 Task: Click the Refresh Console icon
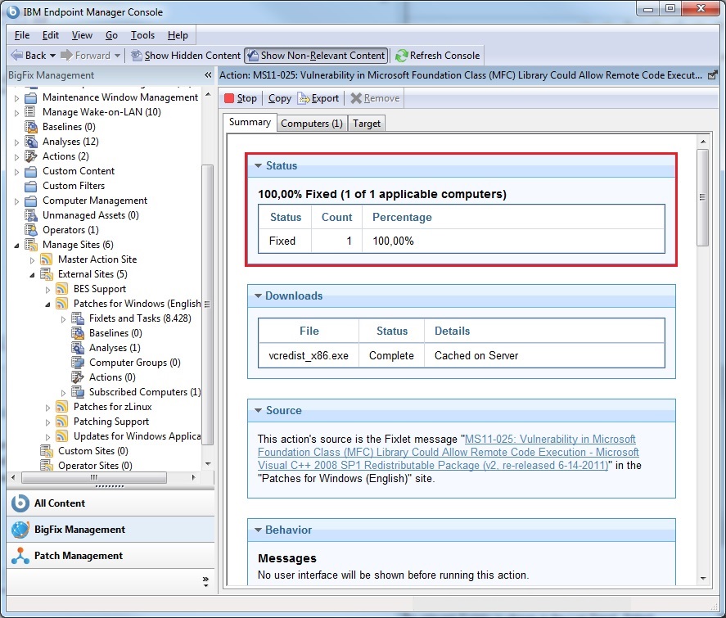click(x=401, y=56)
